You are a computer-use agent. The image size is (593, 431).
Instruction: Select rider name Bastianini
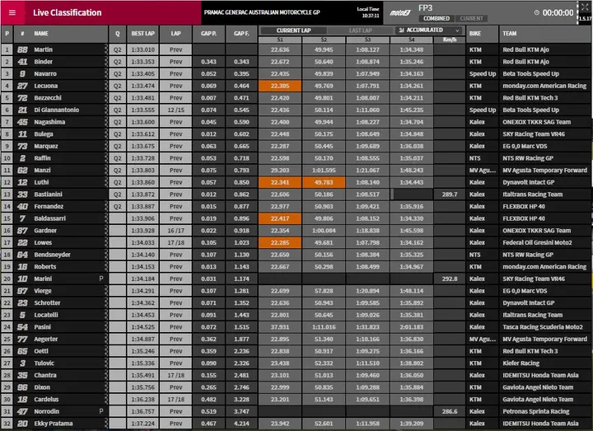(x=48, y=194)
